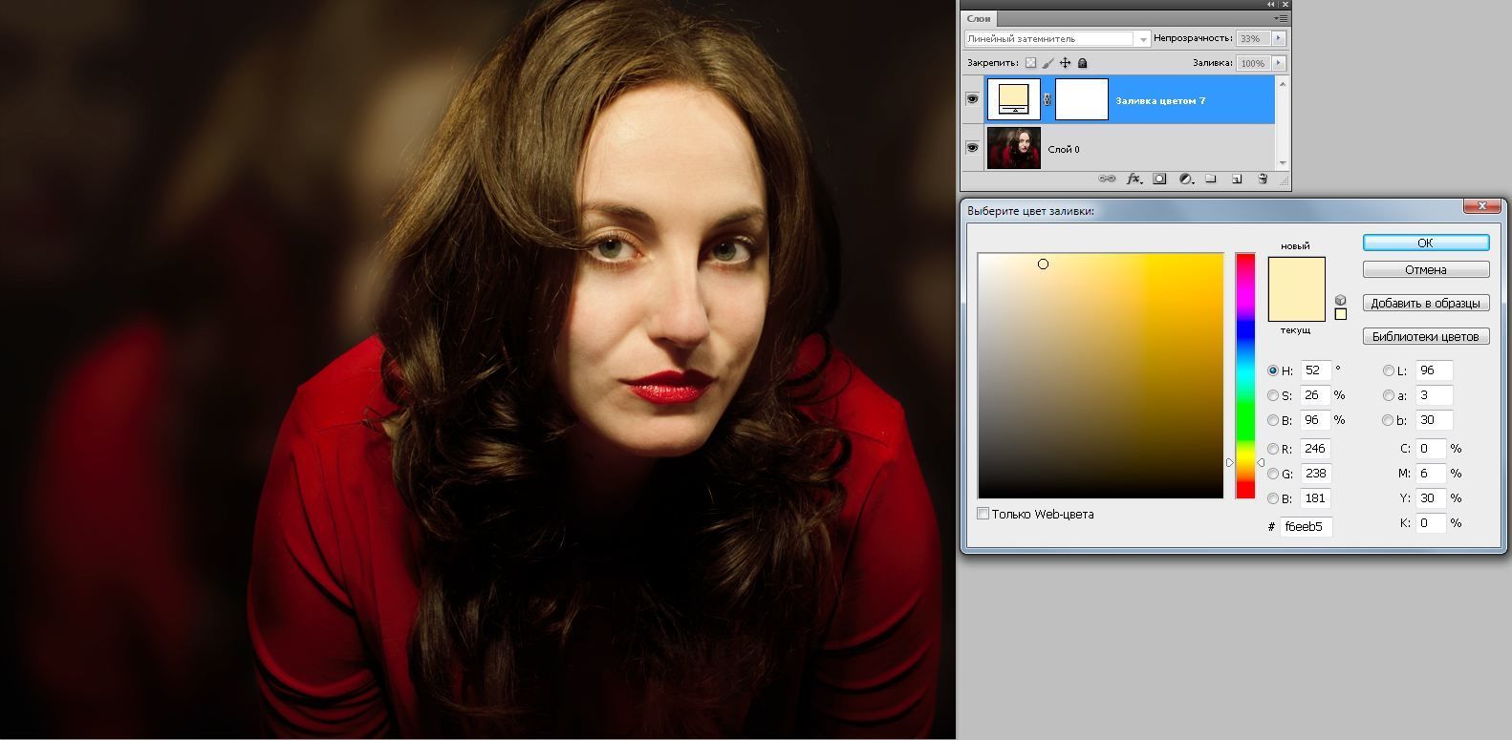Click the lock position cross-arrows icon
The image size is (1512, 740).
1065,63
